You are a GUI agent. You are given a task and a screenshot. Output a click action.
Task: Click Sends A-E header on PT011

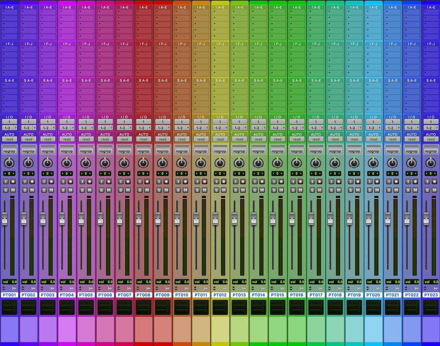pos(201,80)
